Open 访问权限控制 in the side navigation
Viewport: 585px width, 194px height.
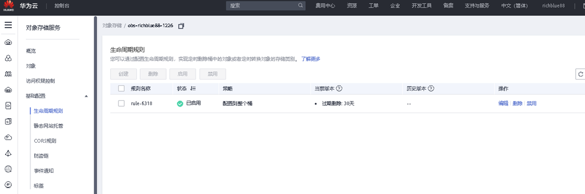coord(40,81)
